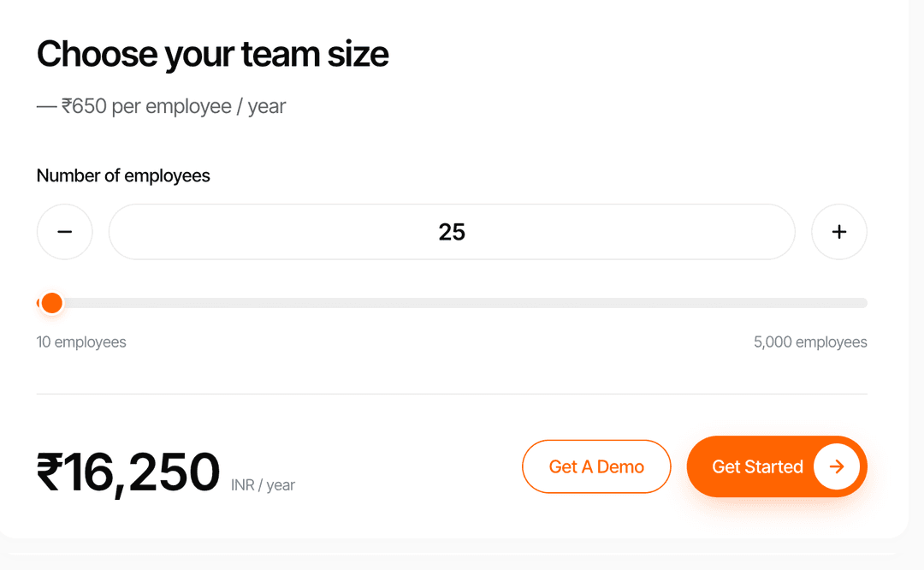Viewport: 924px width, 570px height.
Task: Click the rupee symbol of total price
Action: pyautogui.click(x=49, y=472)
